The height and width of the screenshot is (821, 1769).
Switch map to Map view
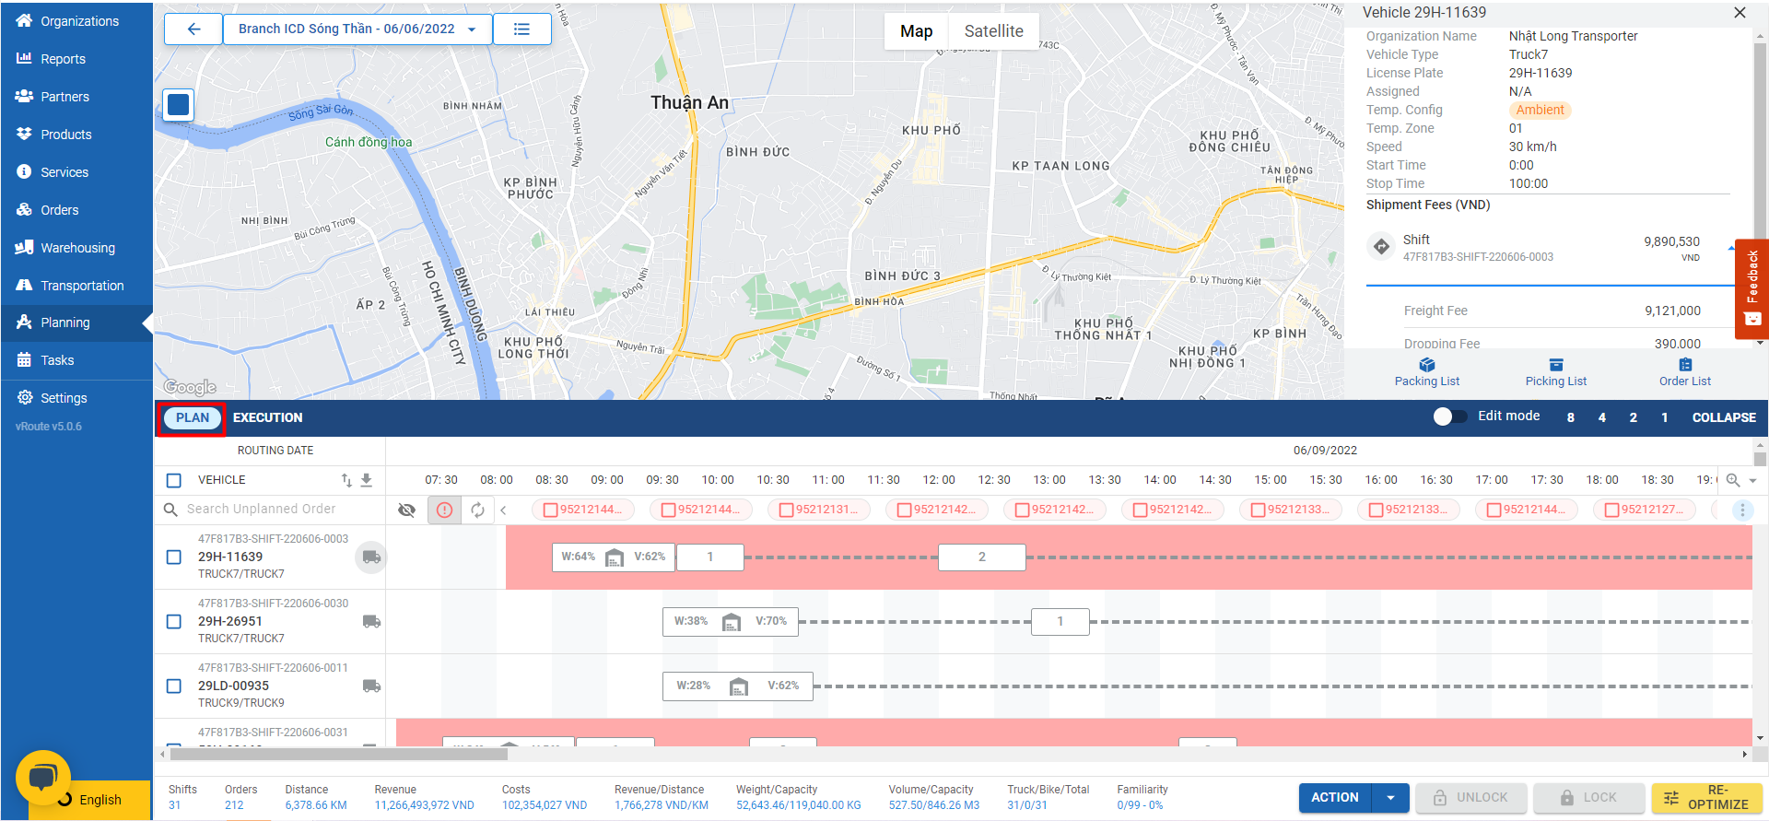tap(916, 31)
